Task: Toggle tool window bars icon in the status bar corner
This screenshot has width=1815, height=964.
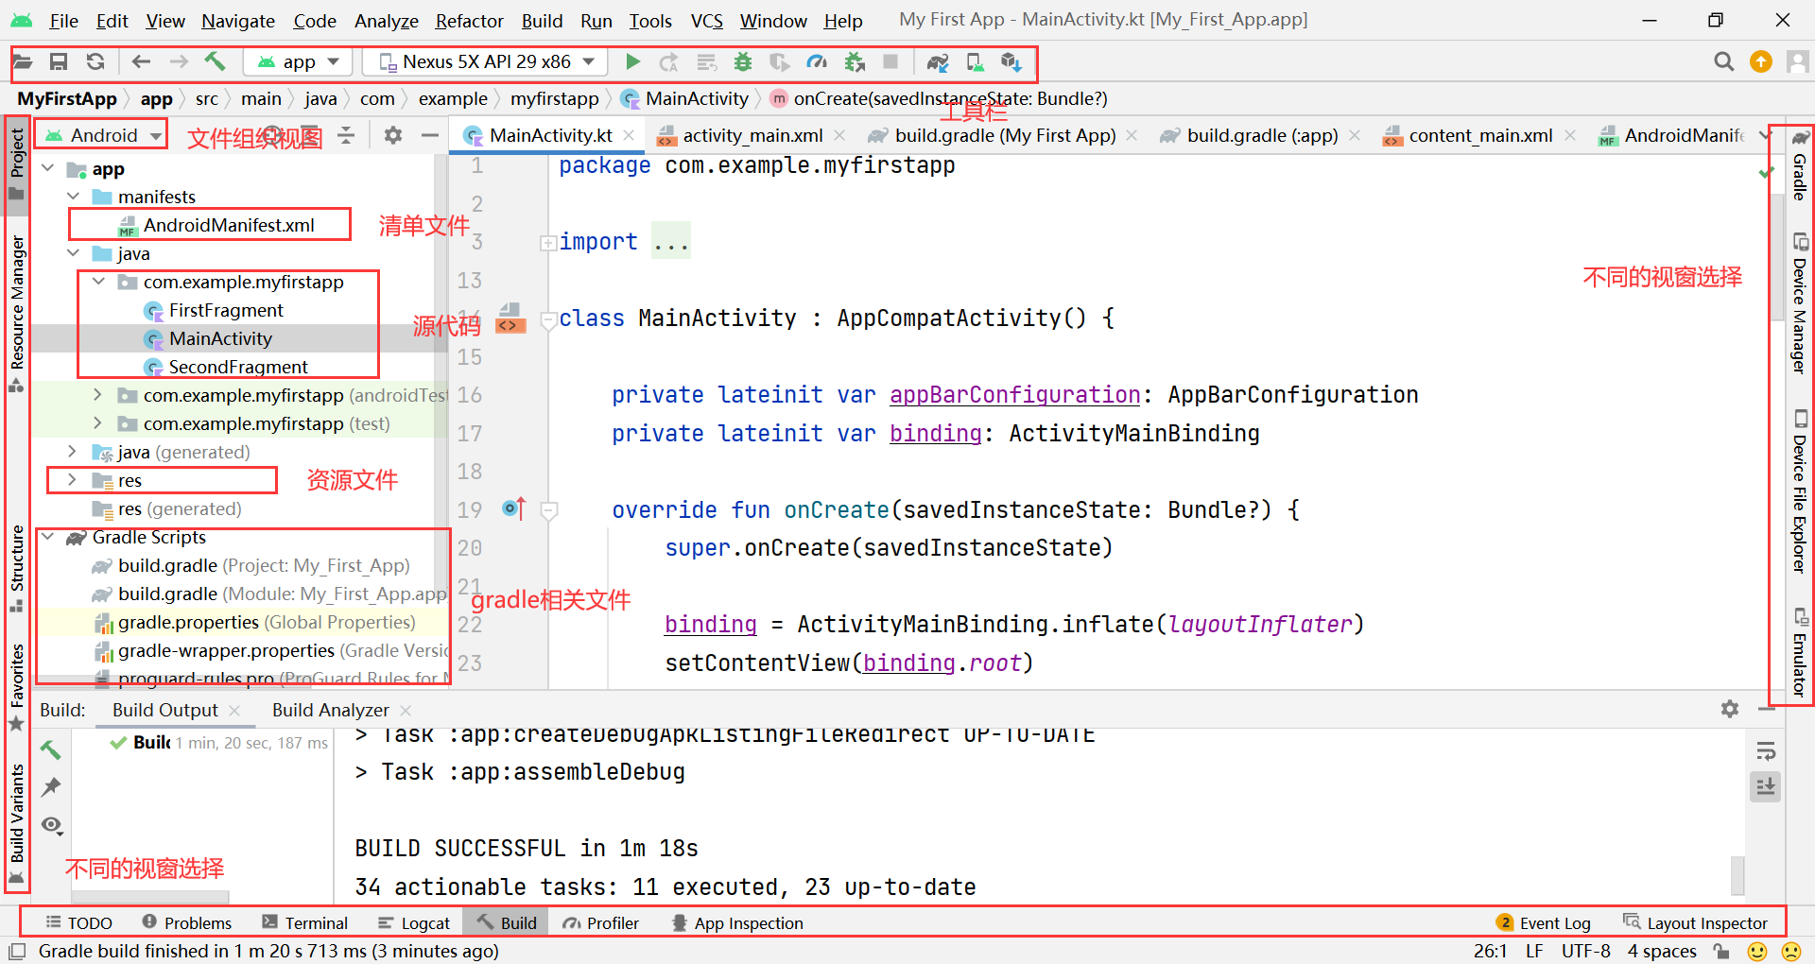Action: pos(16,951)
